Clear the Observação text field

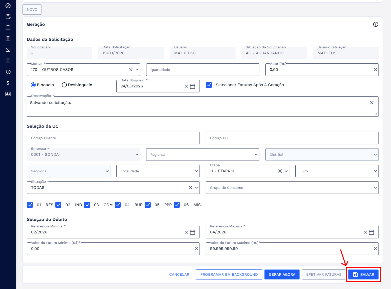click(x=371, y=103)
